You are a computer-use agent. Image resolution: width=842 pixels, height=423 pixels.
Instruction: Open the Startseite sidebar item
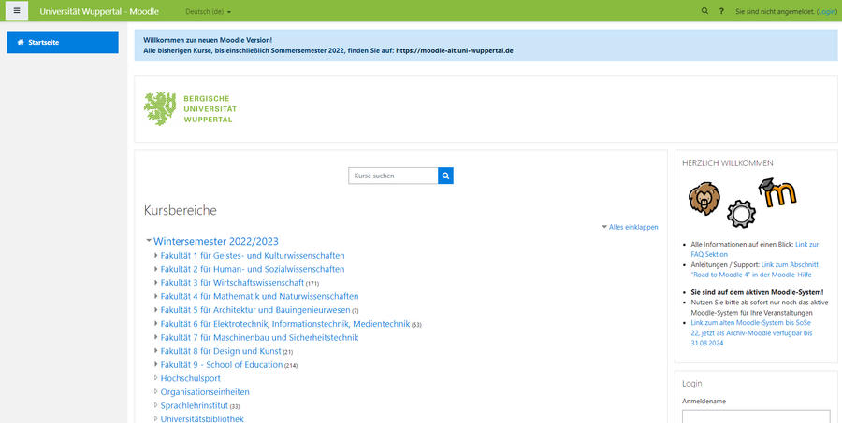[x=63, y=42]
